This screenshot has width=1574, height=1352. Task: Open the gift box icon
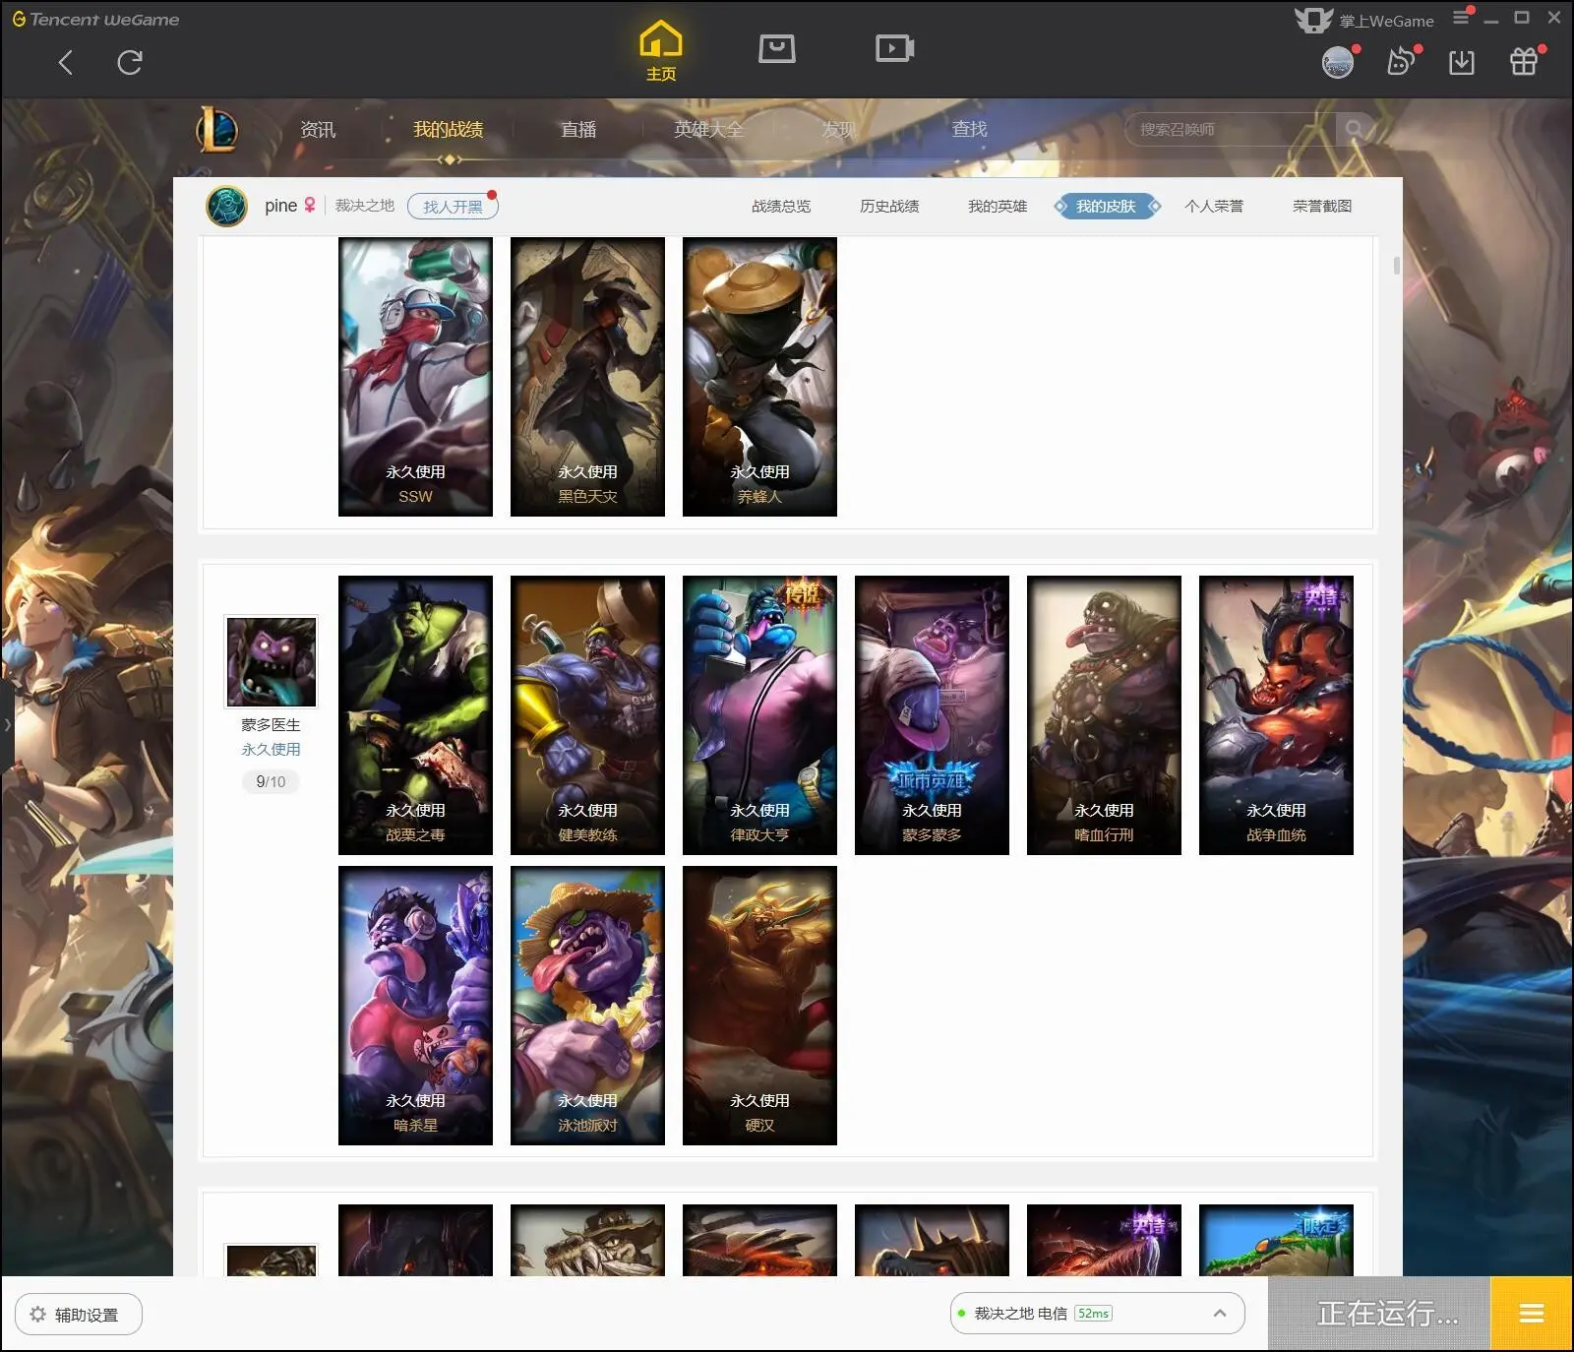coord(1524,62)
